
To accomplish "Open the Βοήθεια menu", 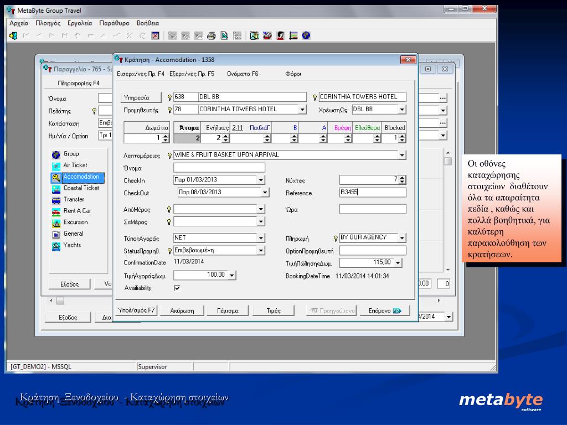I will point(148,23).
